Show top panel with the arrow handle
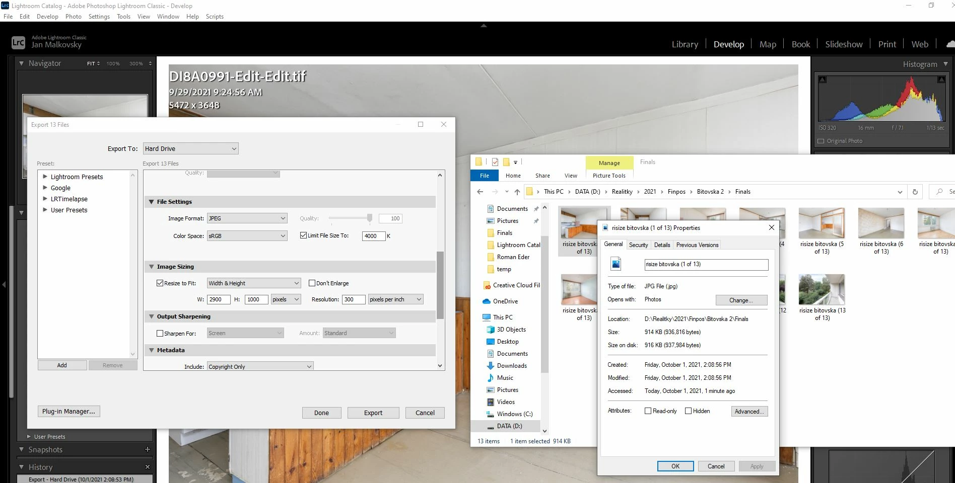 [484, 25]
